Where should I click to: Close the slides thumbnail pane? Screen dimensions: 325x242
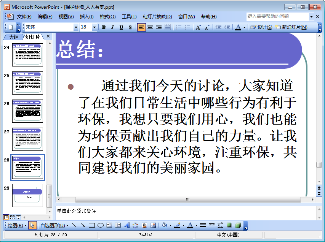(x=48, y=36)
